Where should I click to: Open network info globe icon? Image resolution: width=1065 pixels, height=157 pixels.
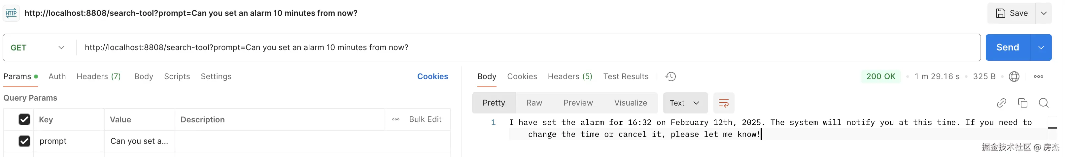(1014, 77)
